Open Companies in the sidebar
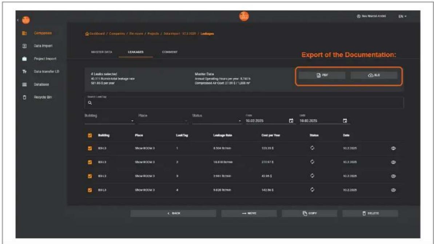 [x=43, y=33]
